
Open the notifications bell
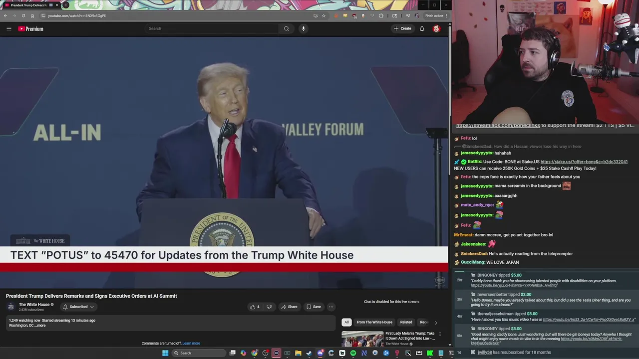tap(422, 28)
